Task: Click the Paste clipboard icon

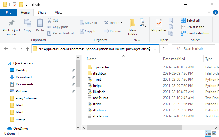Action: 40,23
